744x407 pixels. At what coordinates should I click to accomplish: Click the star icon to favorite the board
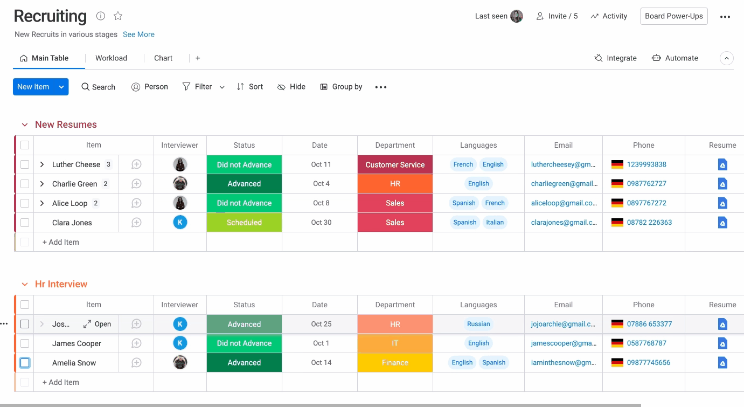(x=118, y=16)
